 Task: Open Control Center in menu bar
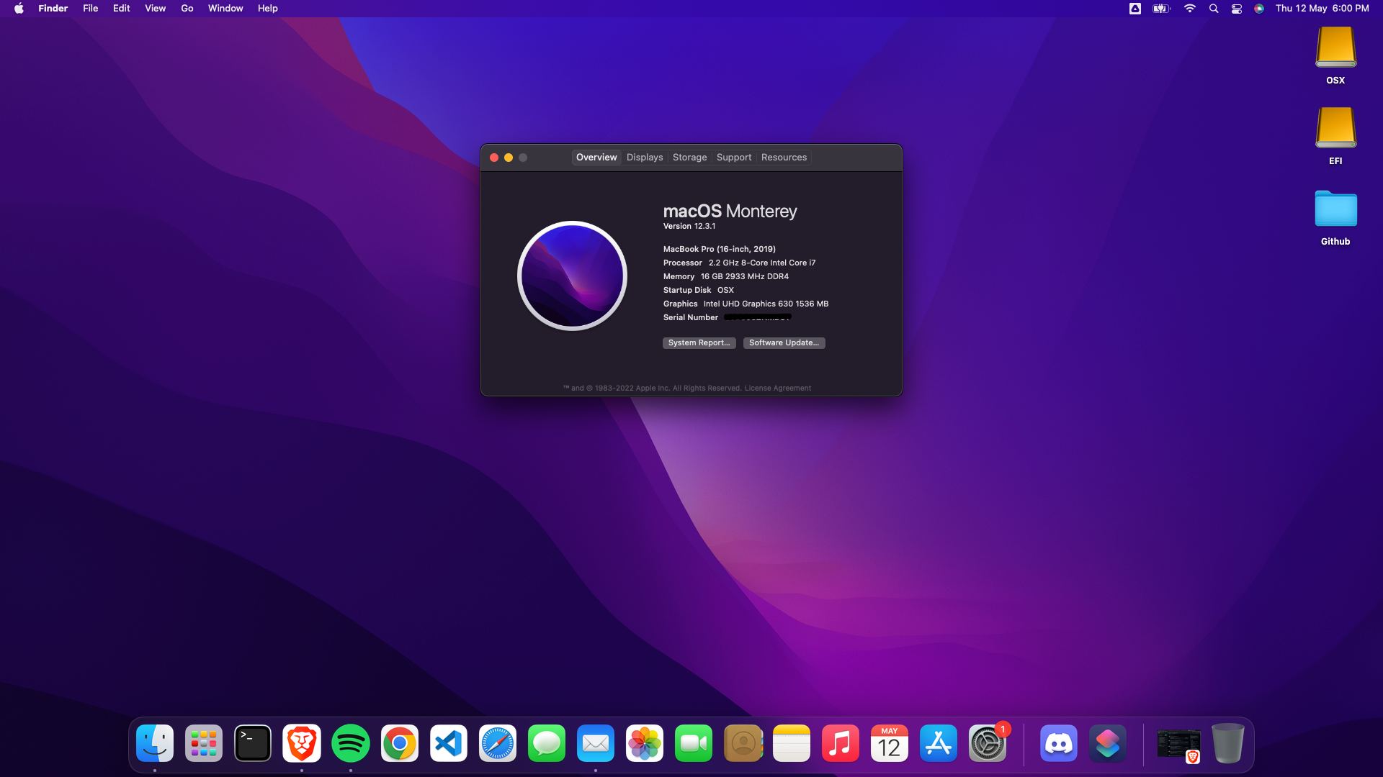[1236, 9]
